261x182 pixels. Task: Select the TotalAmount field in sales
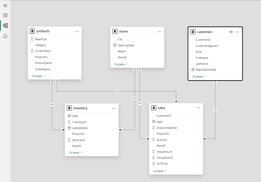pyautogui.click(x=164, y=152)
